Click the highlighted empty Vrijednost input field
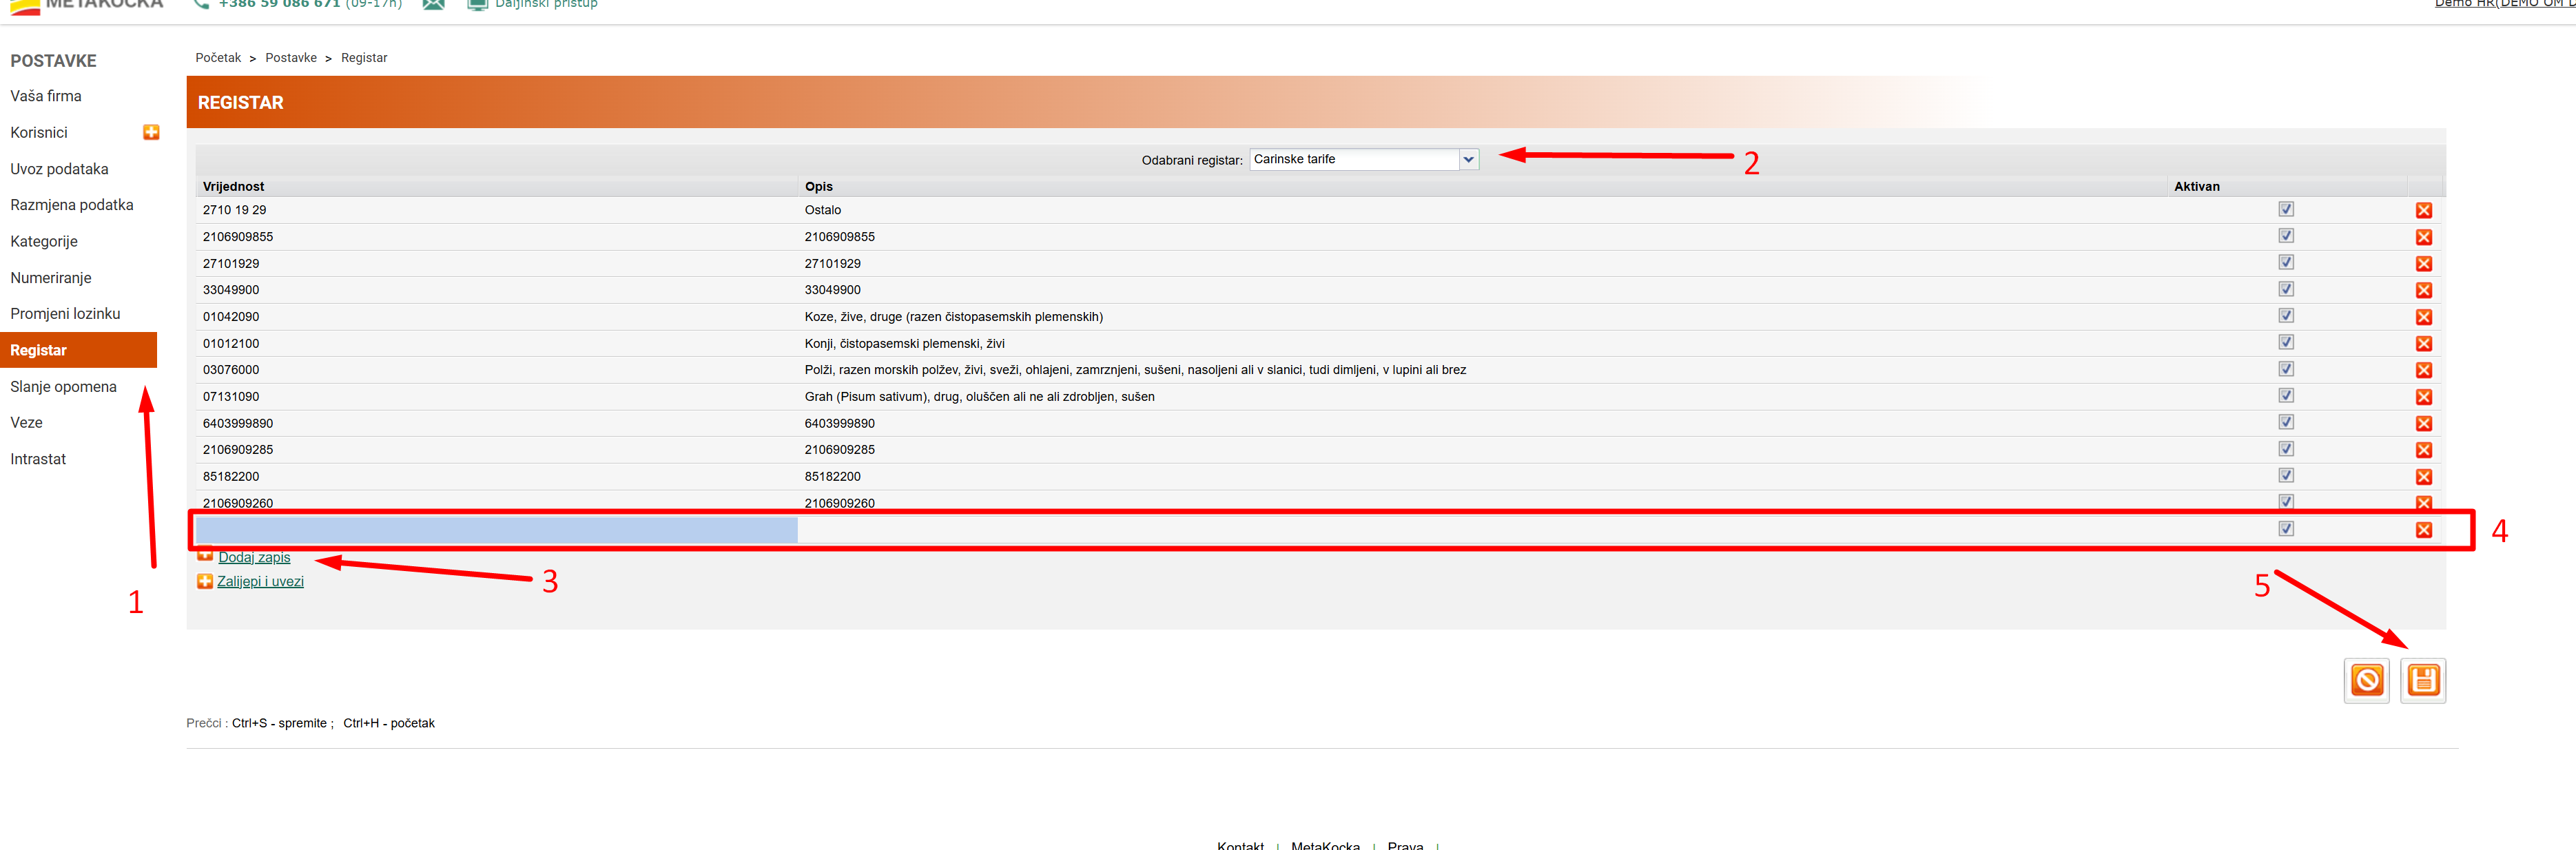Image resolution: width=2576 pixels, height=850 pixels. click(x=497, y=530)
